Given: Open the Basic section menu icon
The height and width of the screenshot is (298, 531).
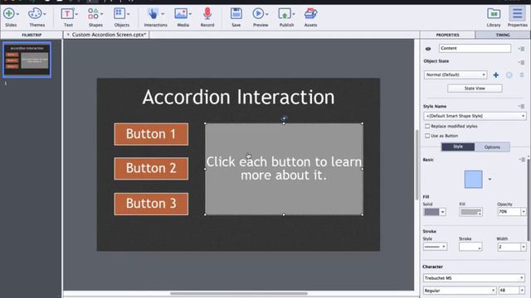Looking at the screenshot, I should [x=522, y=160].
